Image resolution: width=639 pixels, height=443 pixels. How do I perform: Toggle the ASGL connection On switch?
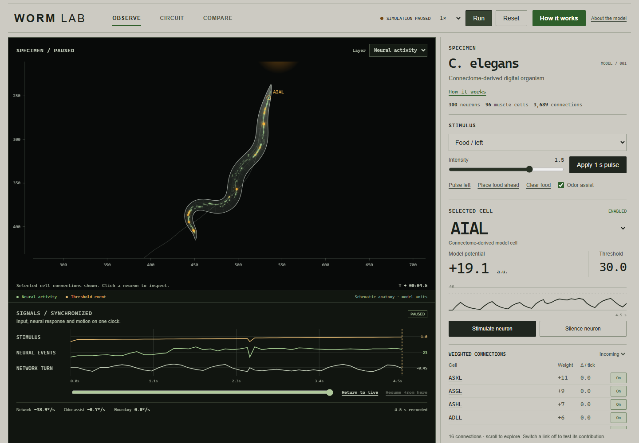pyautogui.click(x=619, y=391)
